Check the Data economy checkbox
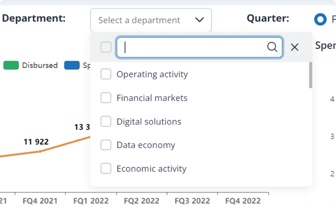The image size is (336, 207). (x=106, y=145)
